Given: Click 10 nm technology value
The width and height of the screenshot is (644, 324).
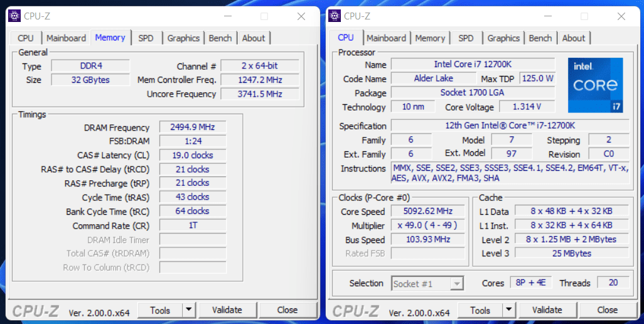Looking at the screenshot, I should click(x=413, y=107).
